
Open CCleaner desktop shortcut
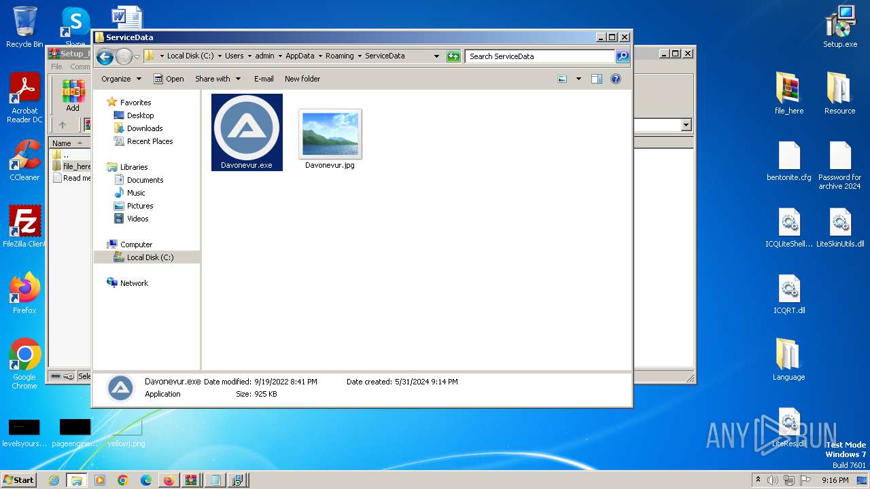tap(24, 161)
